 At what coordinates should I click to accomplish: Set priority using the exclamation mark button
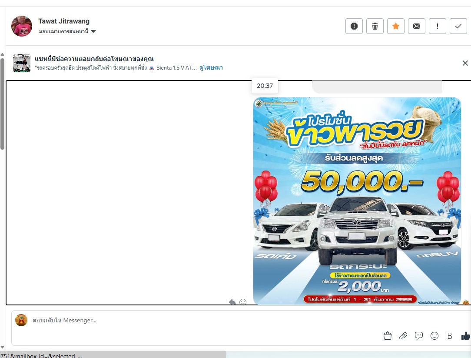tap(438, 26)
